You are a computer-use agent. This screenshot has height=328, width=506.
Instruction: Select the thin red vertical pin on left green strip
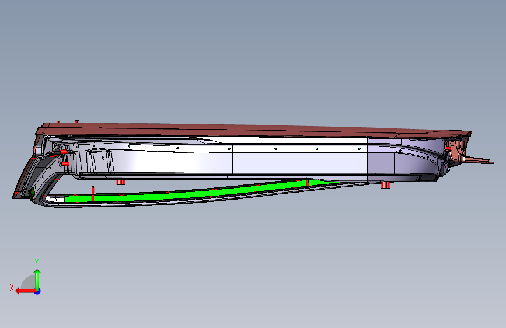93,194
